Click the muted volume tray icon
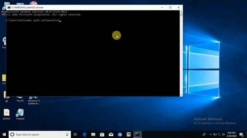The image size is (247, 138). click(223, 135)
